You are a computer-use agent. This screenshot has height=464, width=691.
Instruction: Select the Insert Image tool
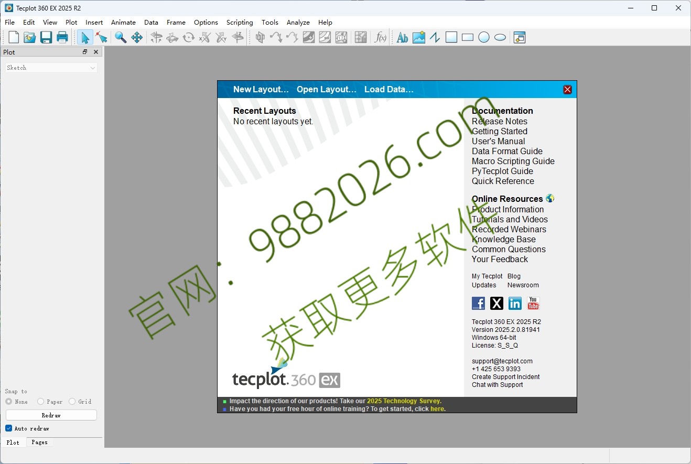418,37
